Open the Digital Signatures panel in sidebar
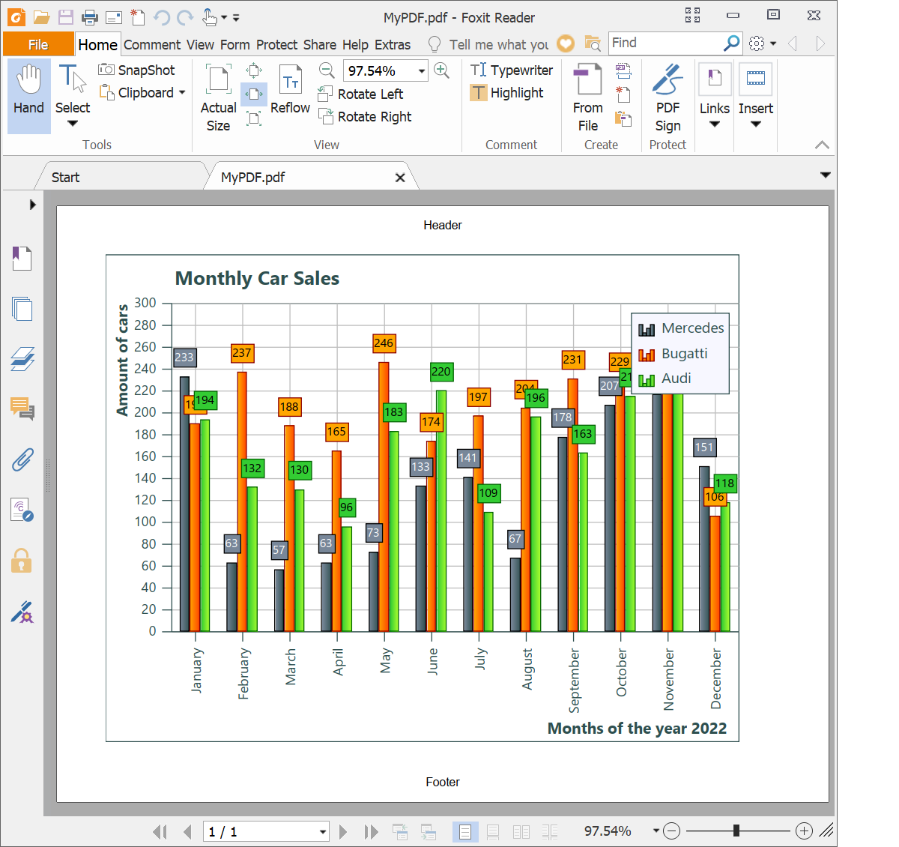This screenshot has height=847, width=899. click(22, 612)
